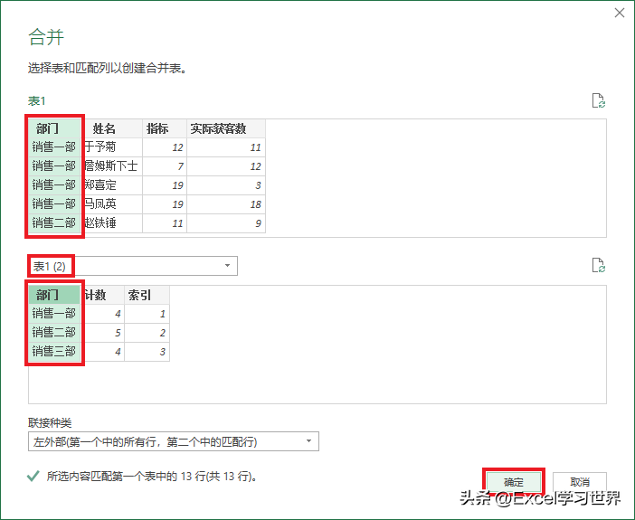Click cell 郑喜定 in first table

(112, 185)
